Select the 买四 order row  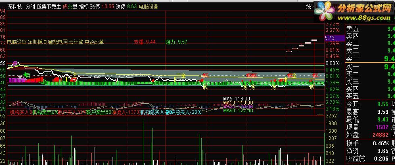370,89
